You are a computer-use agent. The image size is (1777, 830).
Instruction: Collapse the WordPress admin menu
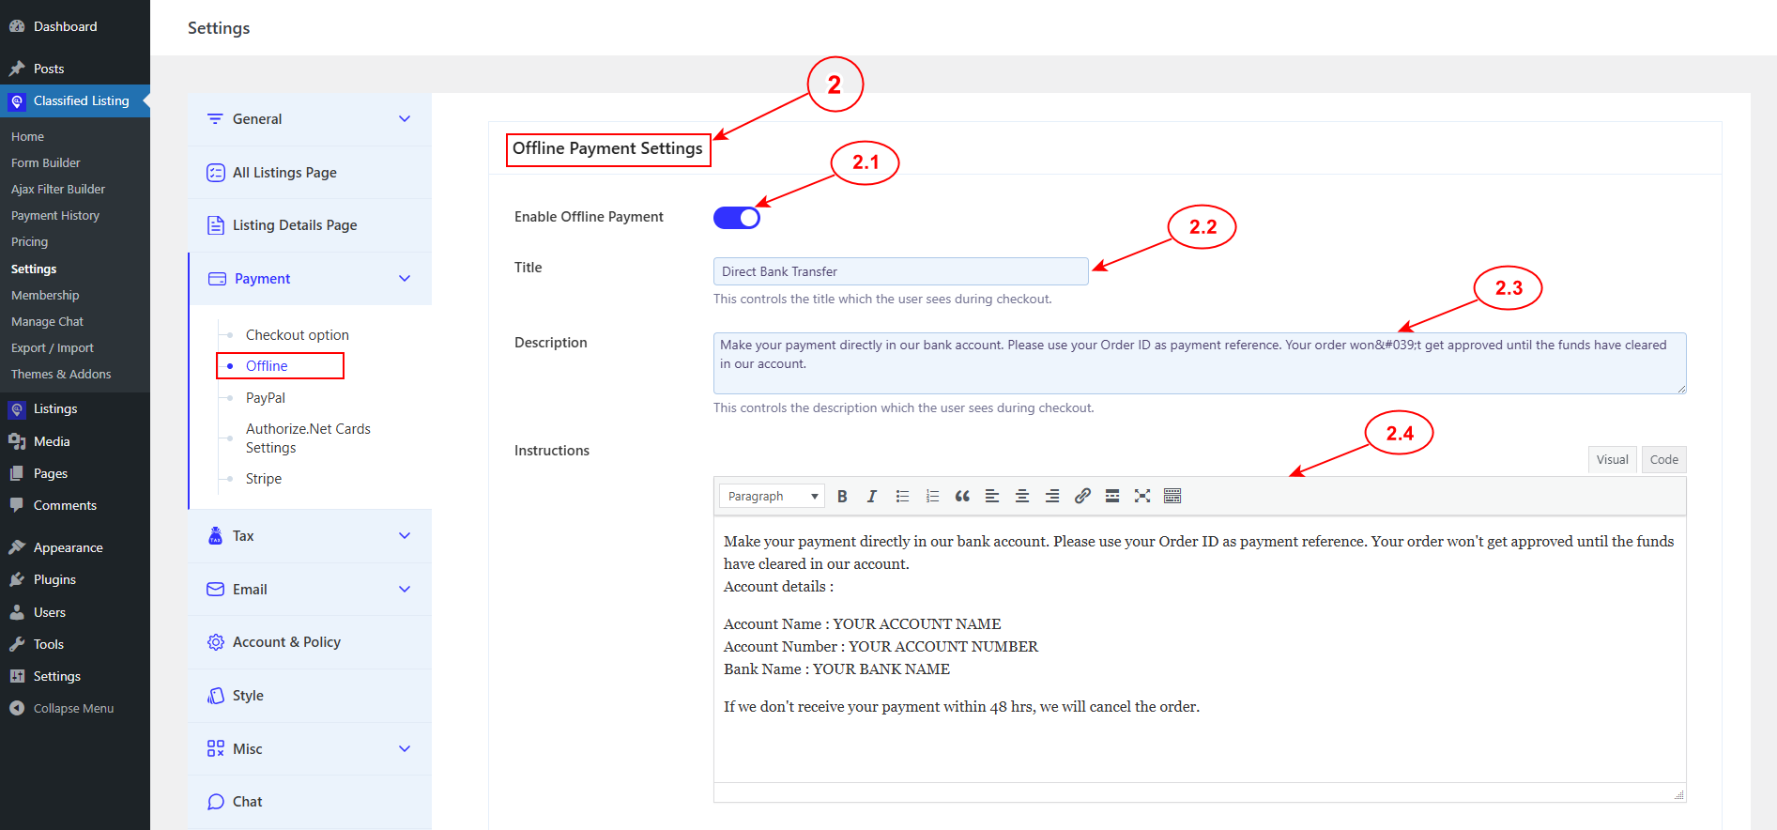pos(75,709)
